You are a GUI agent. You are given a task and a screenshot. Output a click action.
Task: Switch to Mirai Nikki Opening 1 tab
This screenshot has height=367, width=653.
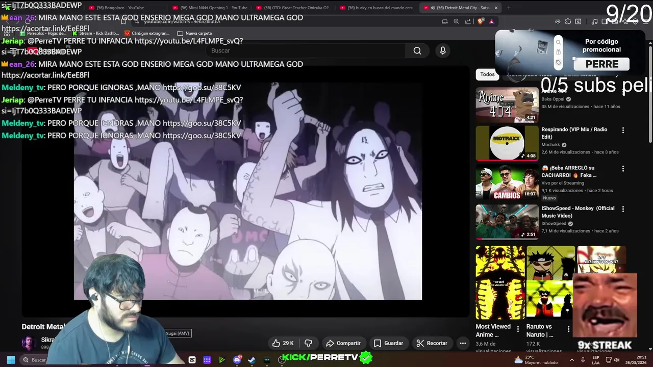pos(210,8)
